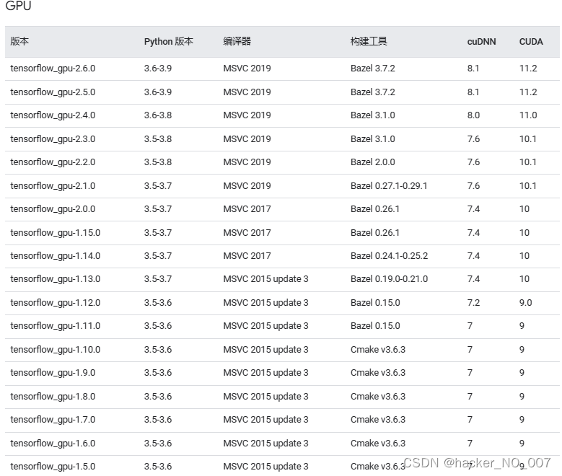Click CUDA 10 in the 1.13.0 row
Screen dimensions: 562x476
click(x=524, y=279)
